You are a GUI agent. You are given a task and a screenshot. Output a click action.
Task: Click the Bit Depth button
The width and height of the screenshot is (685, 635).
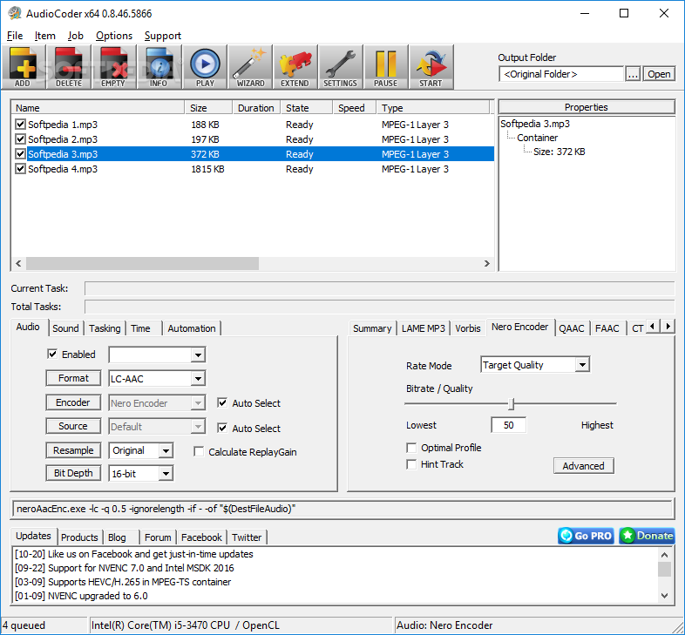coord(73,473)
